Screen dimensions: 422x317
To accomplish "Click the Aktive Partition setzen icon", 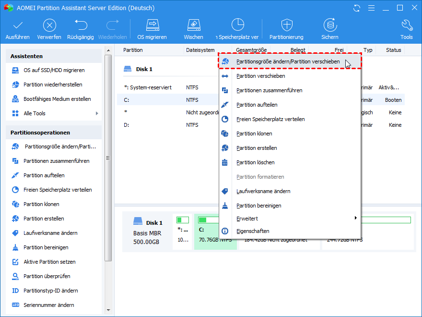I will (x=15, y=262).
